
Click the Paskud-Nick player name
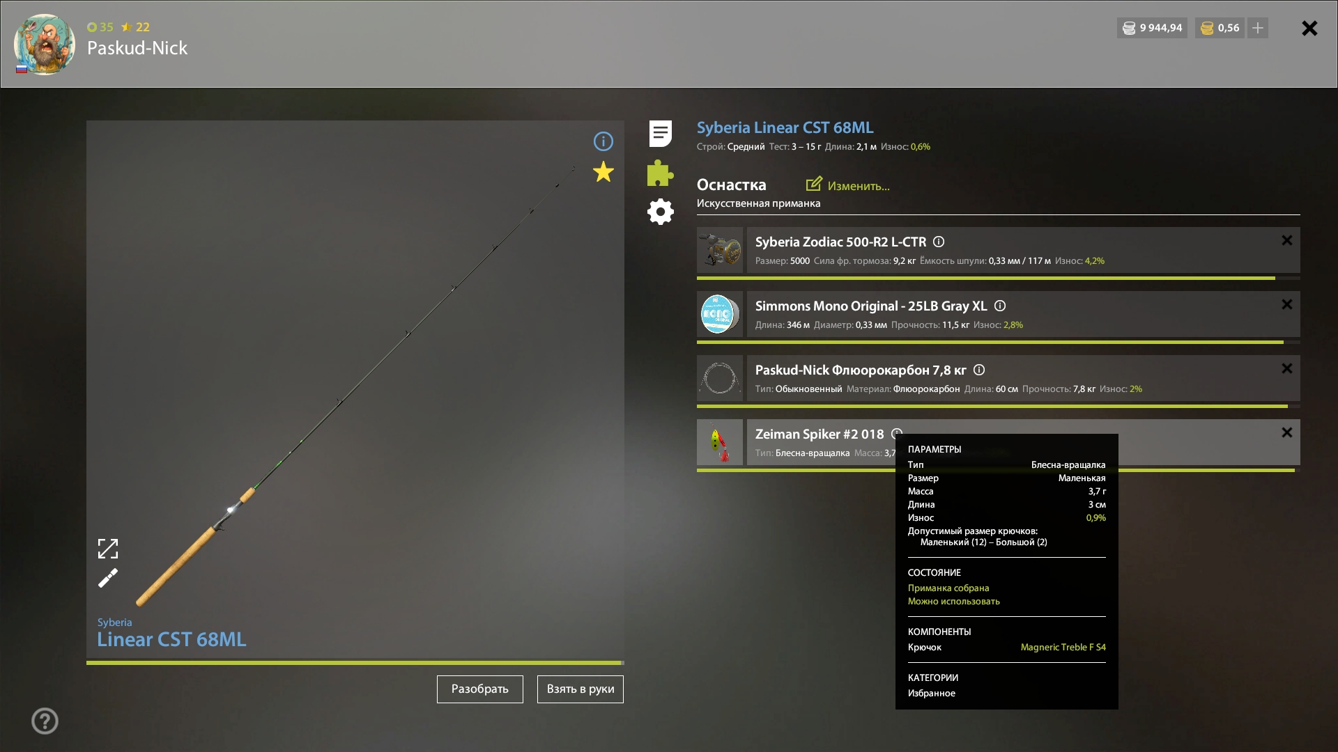click(137, 48)
